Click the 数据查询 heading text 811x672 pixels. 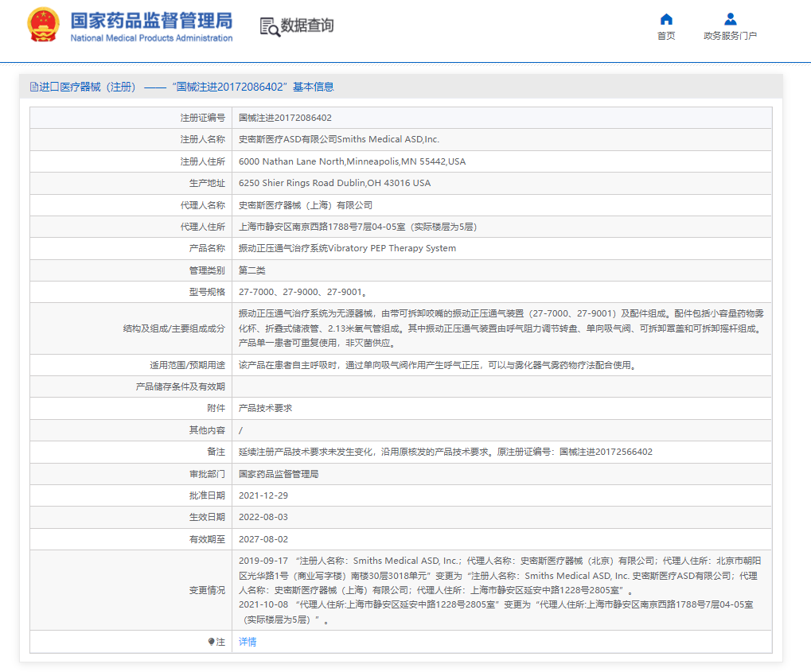click(306, 25)
